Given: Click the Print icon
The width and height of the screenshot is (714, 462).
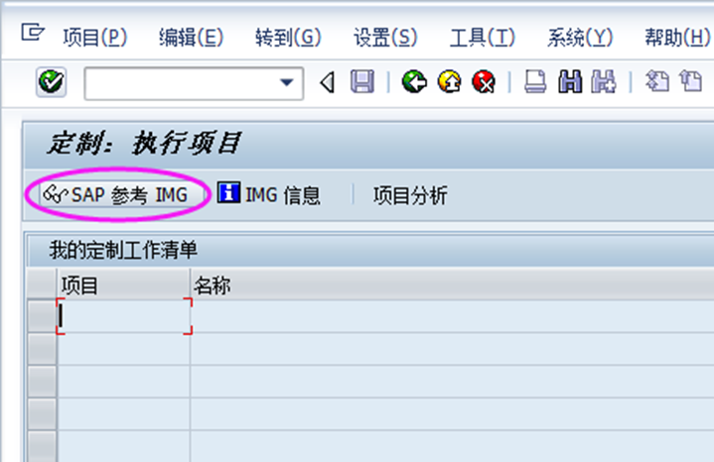Looking at the screenshot, I should pos(535,82).
